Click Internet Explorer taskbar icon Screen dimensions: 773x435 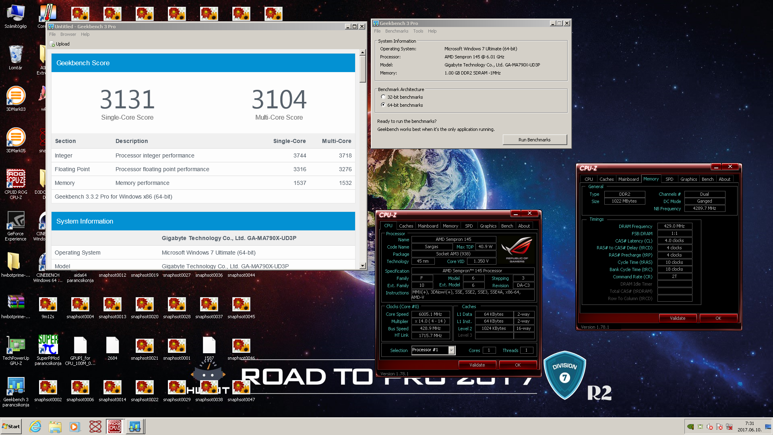pos(35,427)
